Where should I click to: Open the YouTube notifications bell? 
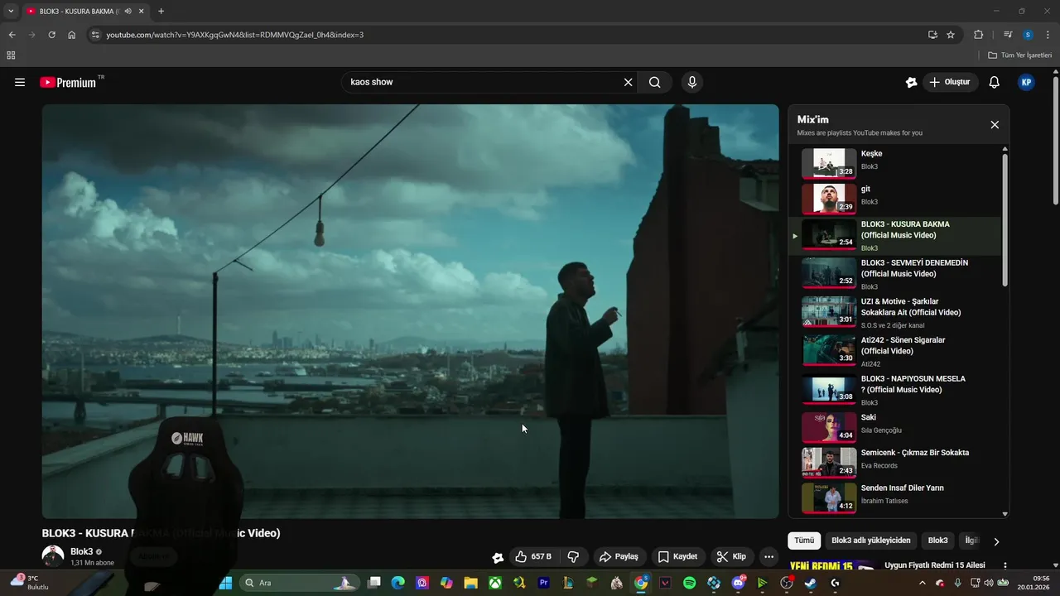coord(995,82)
